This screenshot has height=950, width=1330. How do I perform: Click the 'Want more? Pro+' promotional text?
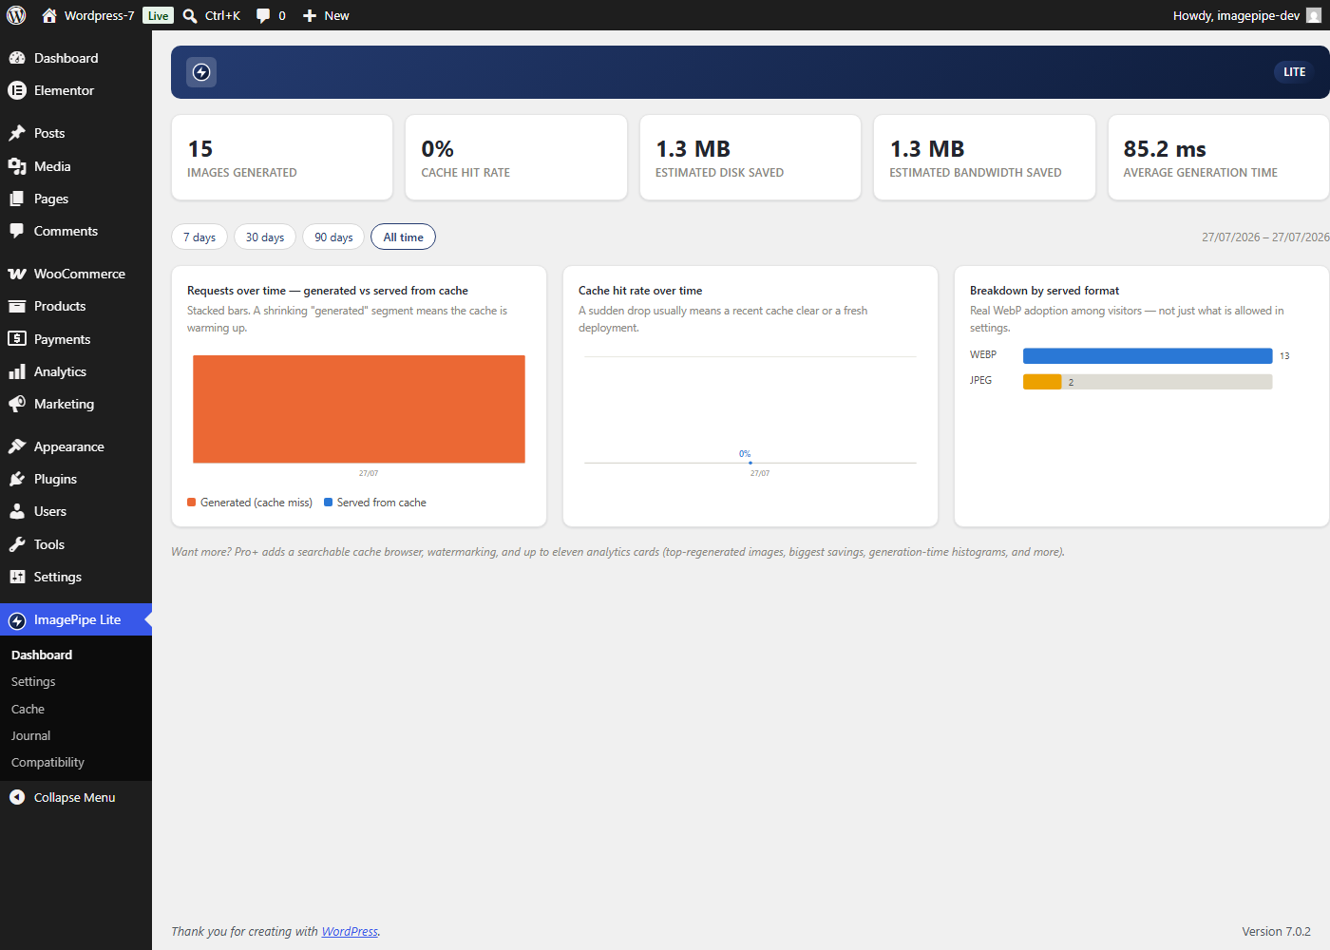tap(617, 552)
